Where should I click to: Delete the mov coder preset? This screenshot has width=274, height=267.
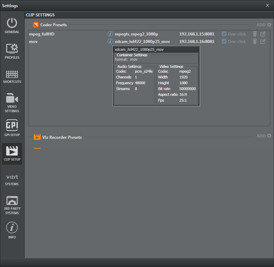tap(255, 41)
